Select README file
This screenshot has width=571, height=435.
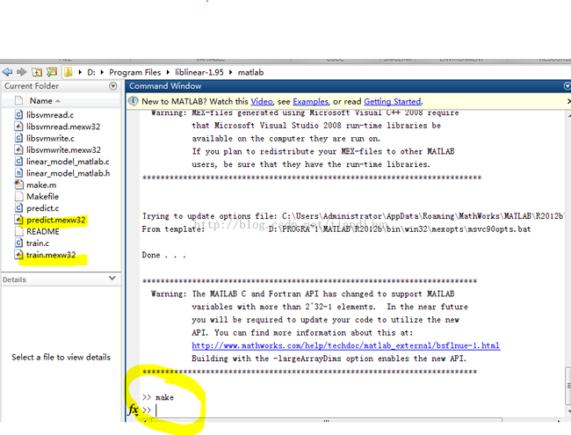(43, 231)
